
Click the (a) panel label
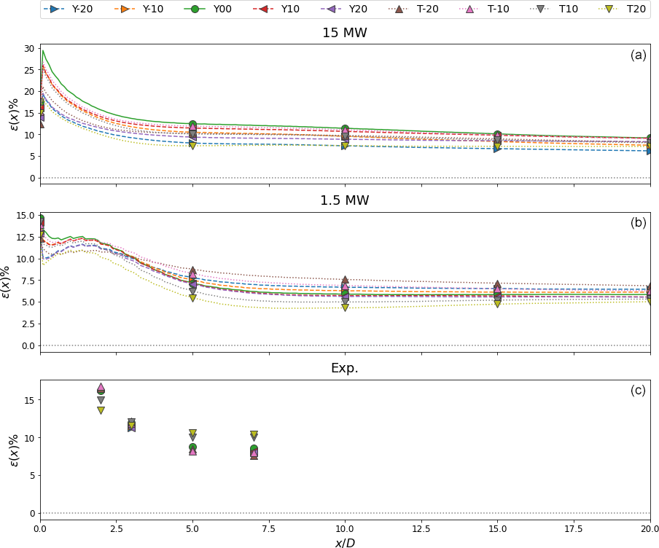coord(638,55)
